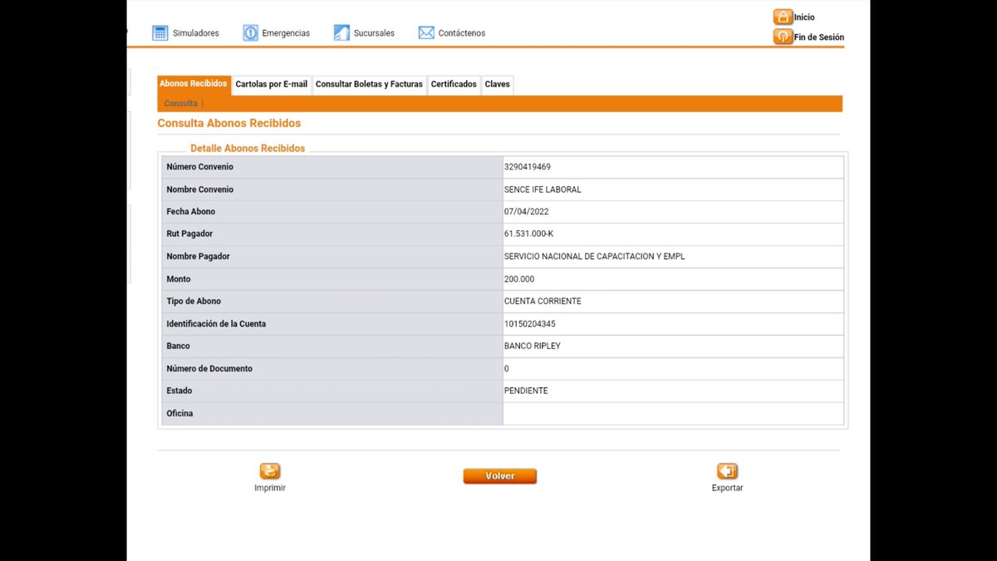The width and height of the screenshot is (997, 561).
Task: Click the Monto value 200.000
Action: pyautogui.click(x=519, y=279)
